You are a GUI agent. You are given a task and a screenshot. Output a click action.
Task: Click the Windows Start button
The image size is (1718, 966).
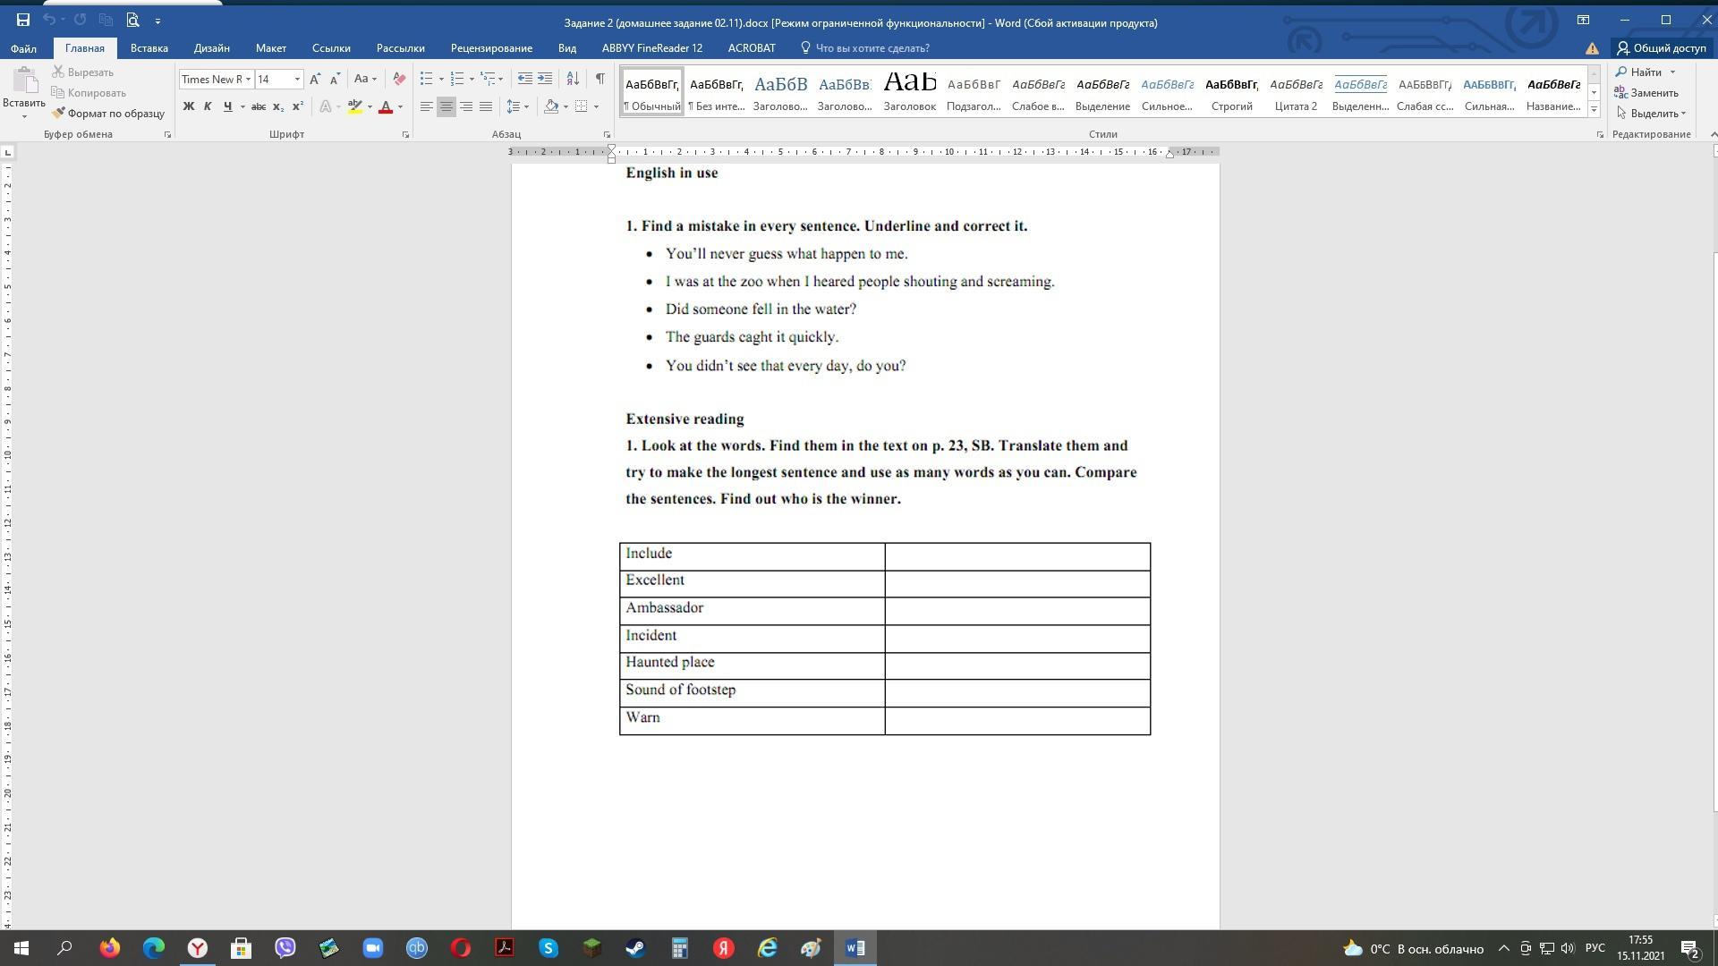tap(21, 948)
